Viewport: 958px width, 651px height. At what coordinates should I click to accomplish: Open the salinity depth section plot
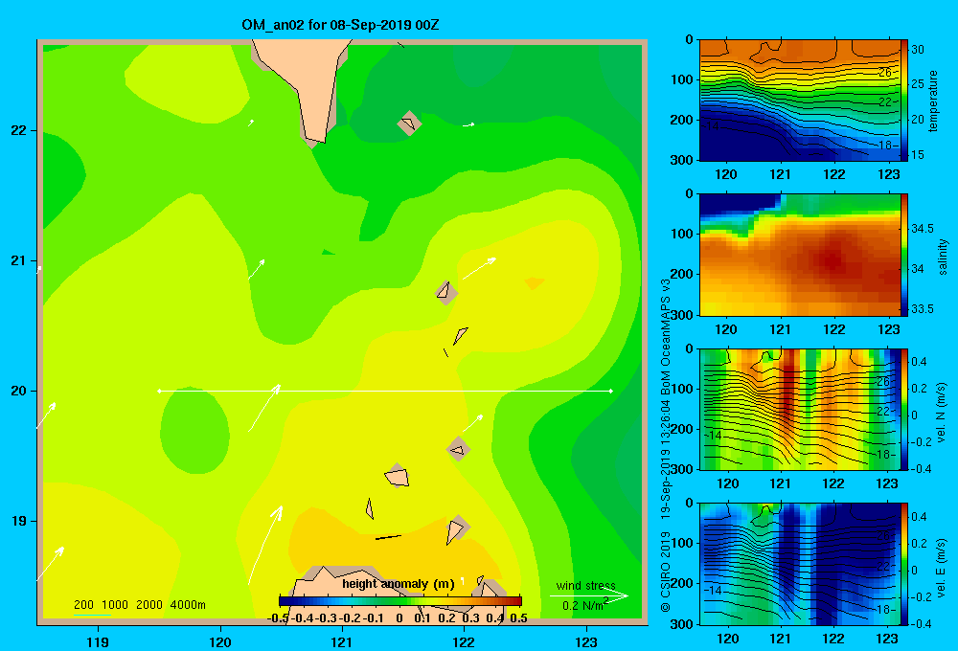tap(799, 255)
